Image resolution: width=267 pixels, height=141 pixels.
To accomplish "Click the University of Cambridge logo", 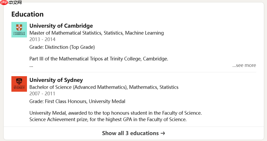I will coord(19,30).
